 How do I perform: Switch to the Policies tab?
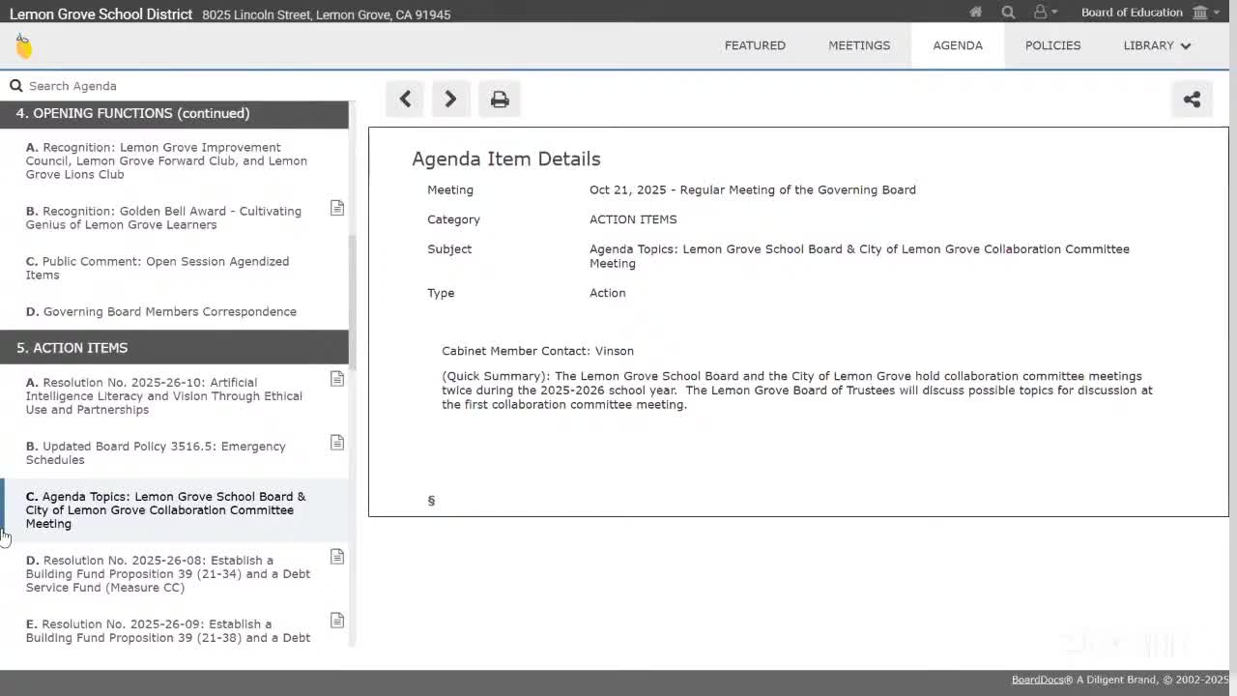click(1052, 45)
